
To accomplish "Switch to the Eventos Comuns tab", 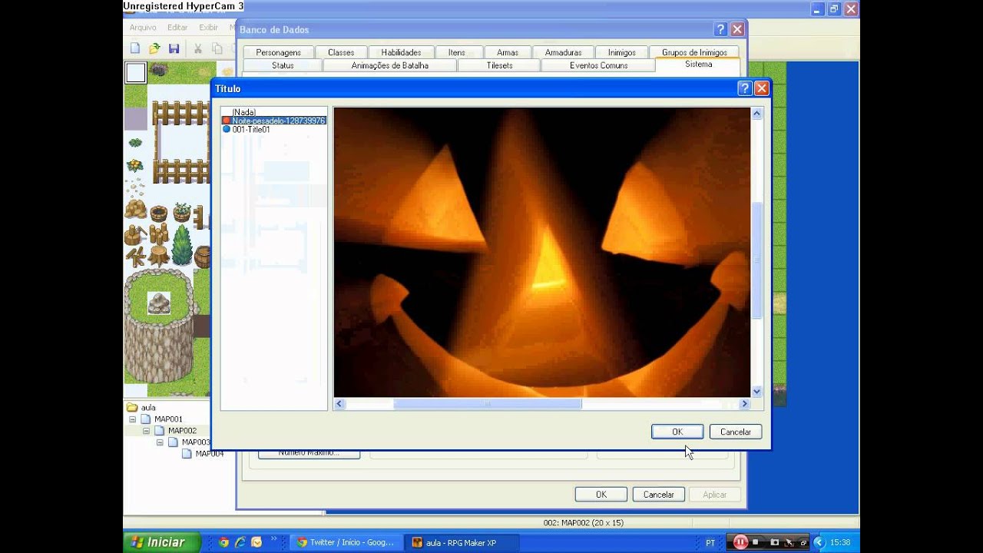I will pos(598,65).
